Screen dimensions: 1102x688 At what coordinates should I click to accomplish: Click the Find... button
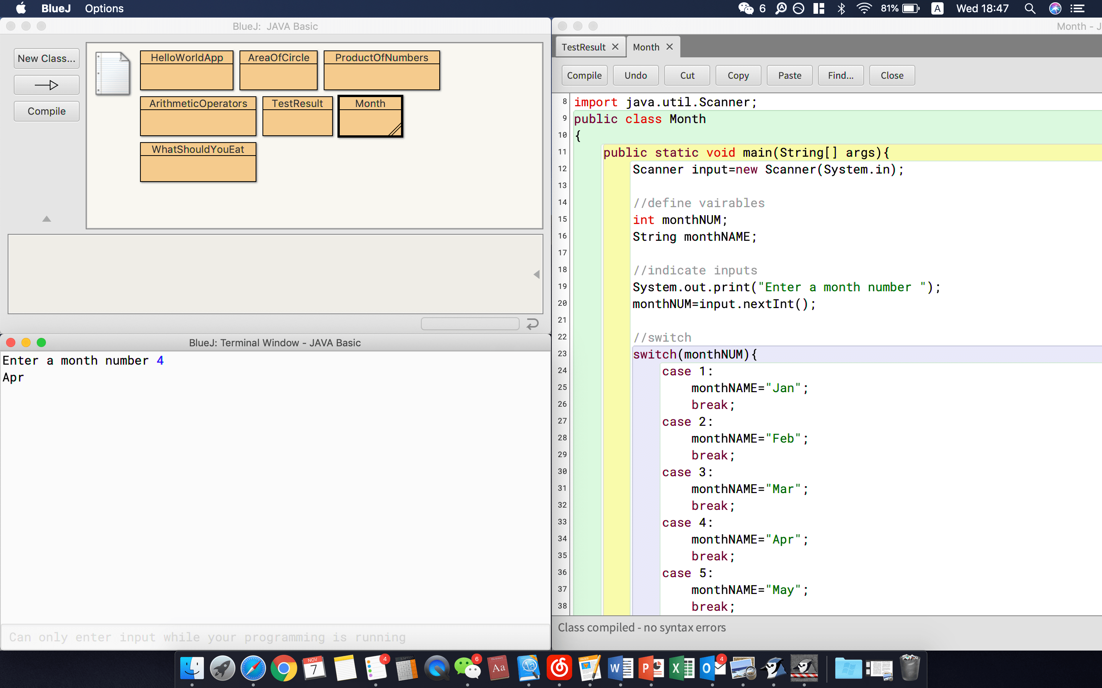pyautogui.click(x=840, y=76)
